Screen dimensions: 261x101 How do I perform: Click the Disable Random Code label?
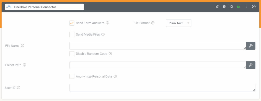(92, 54)
